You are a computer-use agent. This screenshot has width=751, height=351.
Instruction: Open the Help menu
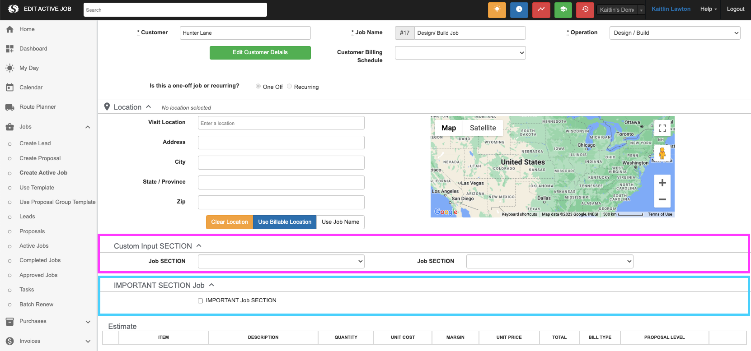(708, 9)
